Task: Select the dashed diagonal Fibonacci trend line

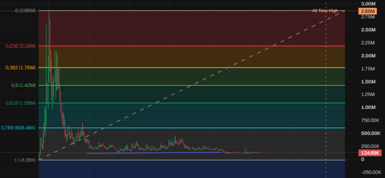Action: tap(191, 85)
